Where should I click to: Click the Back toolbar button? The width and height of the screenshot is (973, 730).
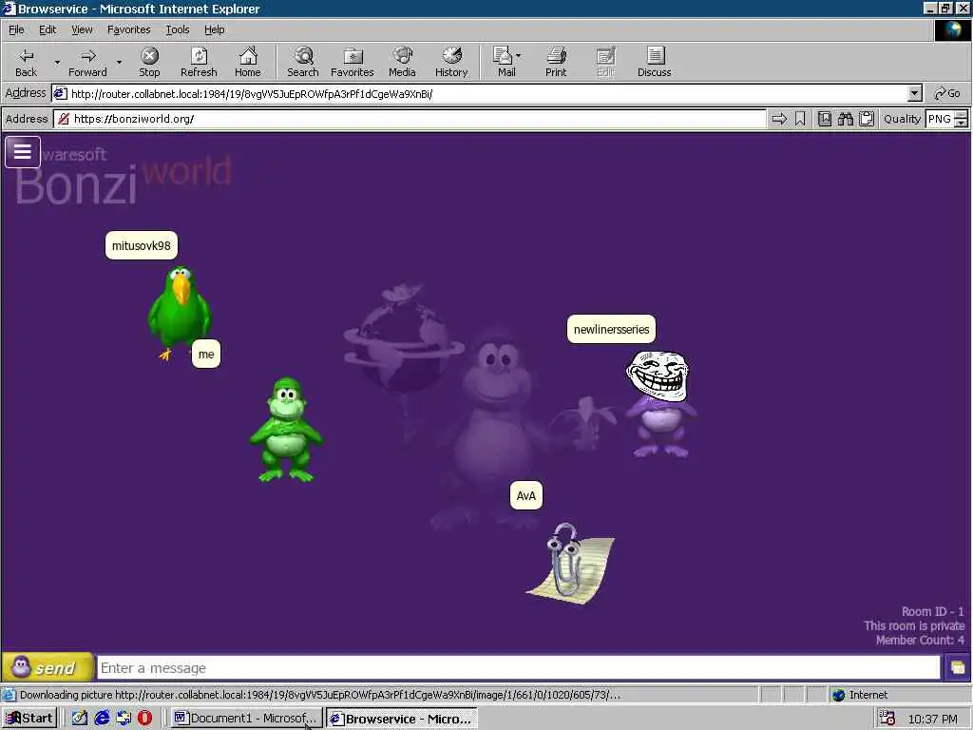tap(26, 62)
